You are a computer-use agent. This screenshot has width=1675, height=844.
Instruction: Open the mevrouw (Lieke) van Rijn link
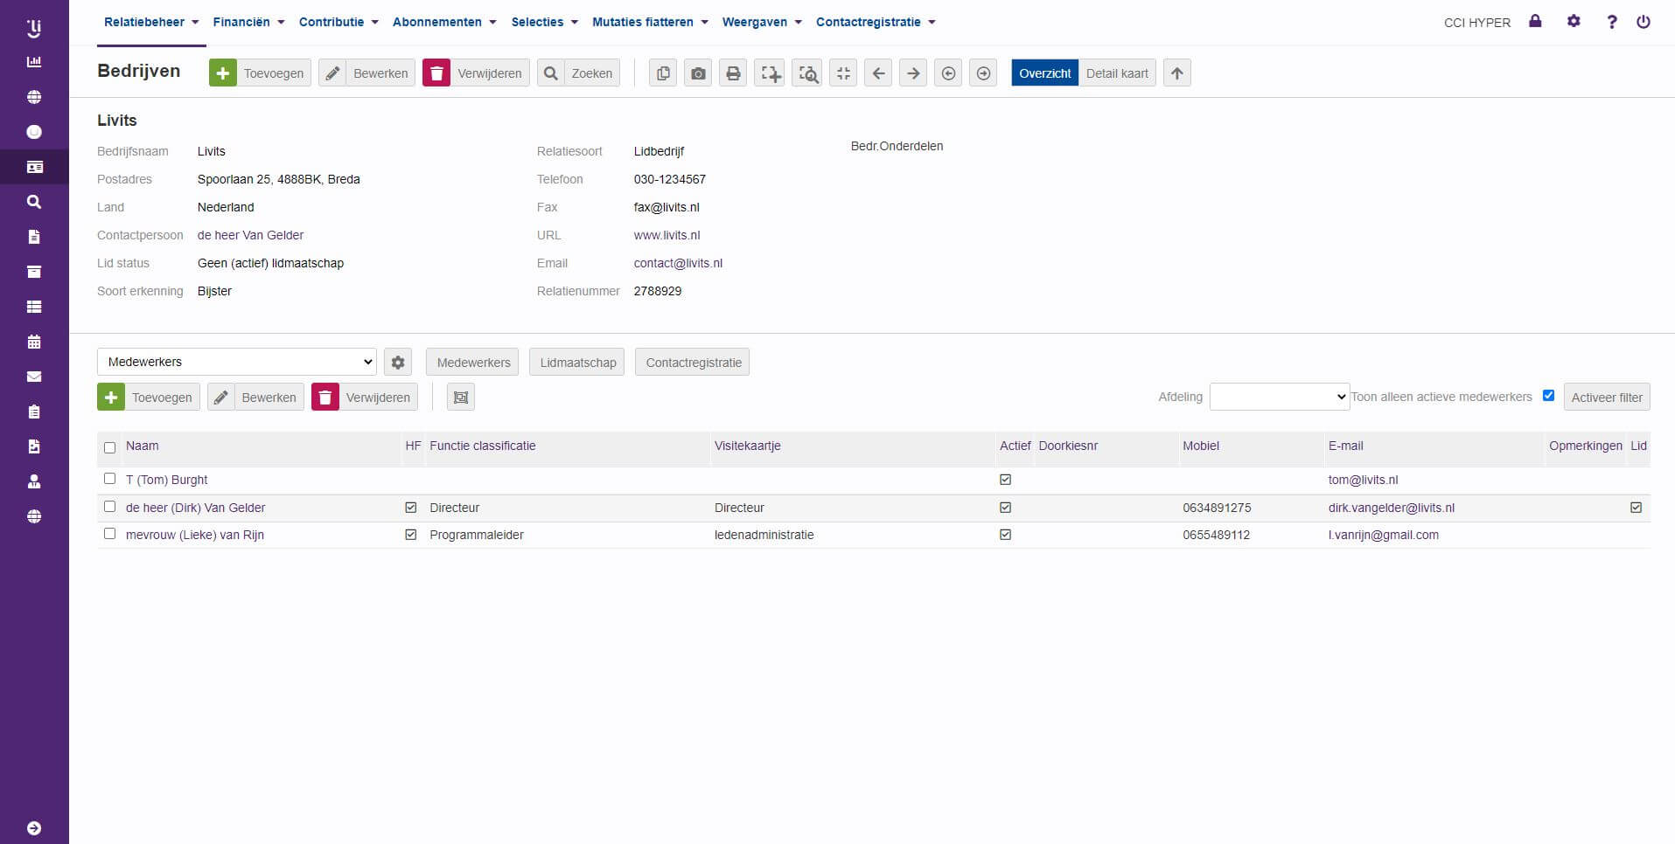click(195, 535)
